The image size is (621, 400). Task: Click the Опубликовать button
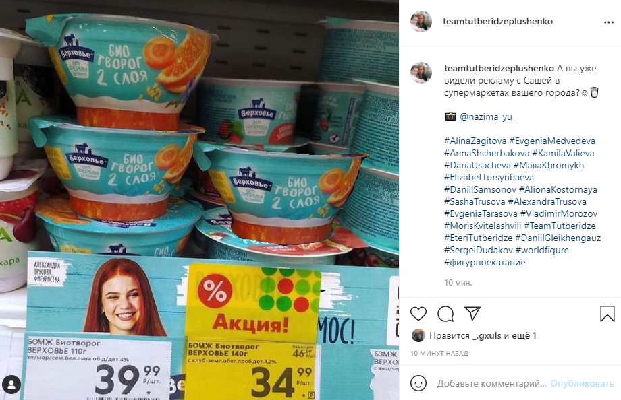[582, 383]
